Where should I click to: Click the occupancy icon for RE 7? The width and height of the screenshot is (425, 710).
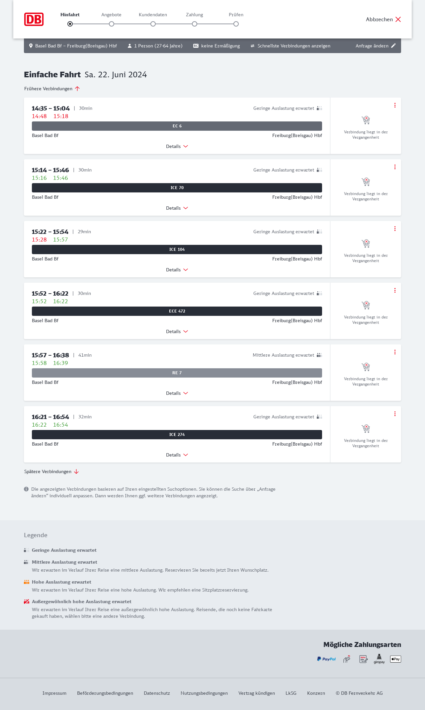pos(319,355)
